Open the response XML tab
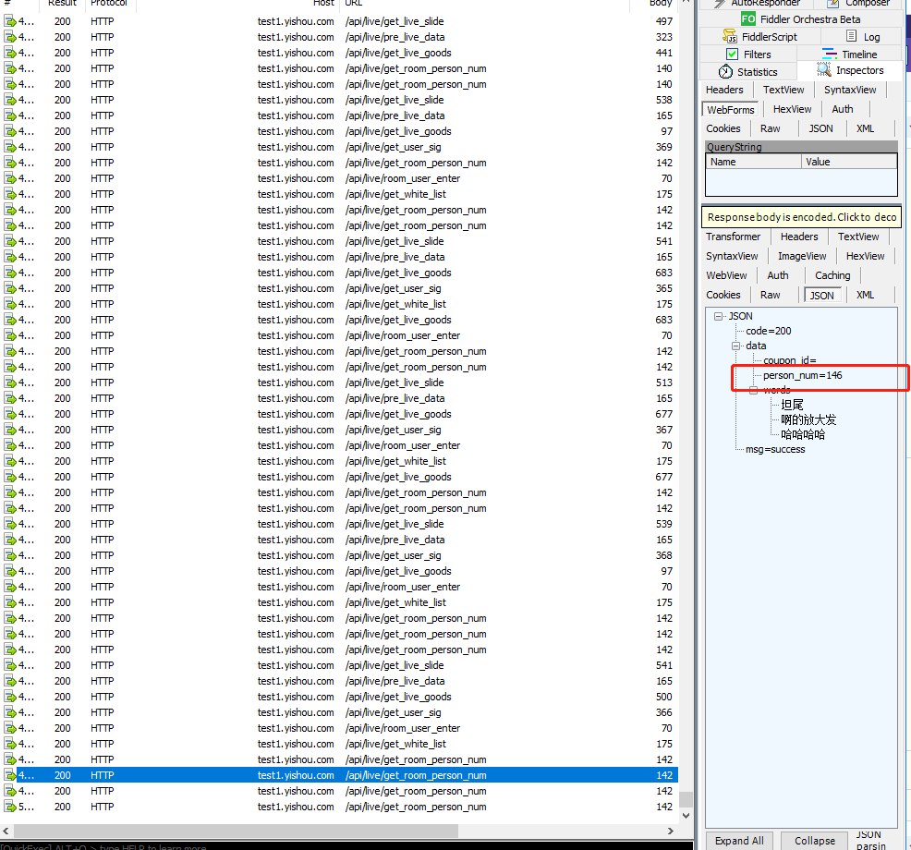 865,295
